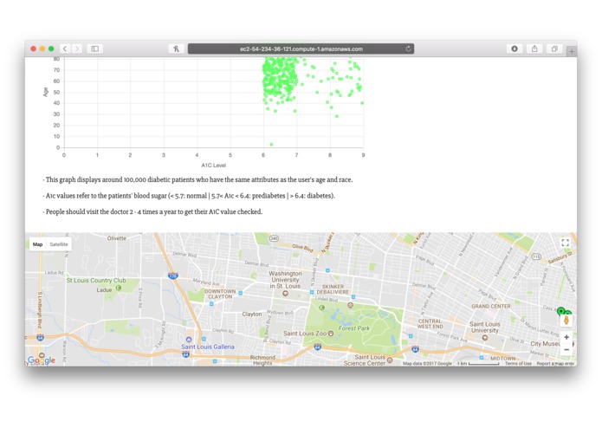Click the Olivette map label

point(117,238)
